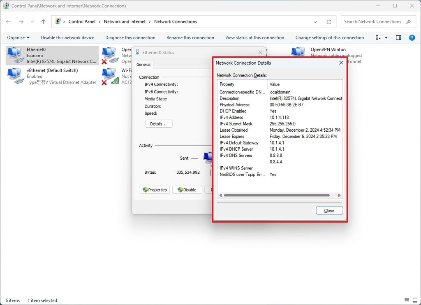Click the Properties button with shield icon
421x305 pixels.
155,189
